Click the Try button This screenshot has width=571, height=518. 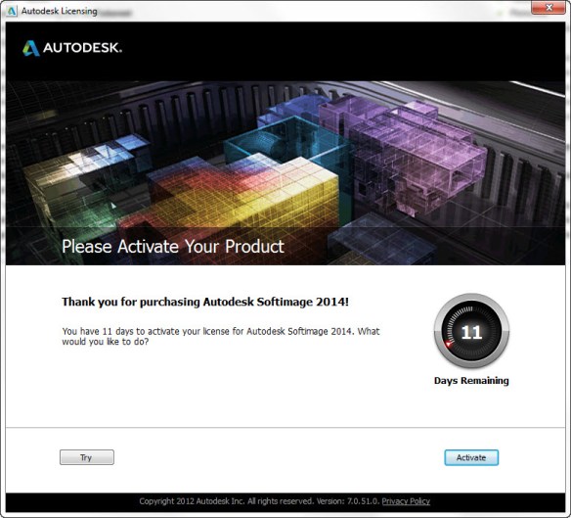coord(87,457)
